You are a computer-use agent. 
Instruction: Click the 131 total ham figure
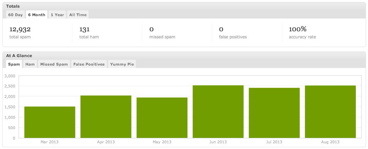click(x=84, y=30)
